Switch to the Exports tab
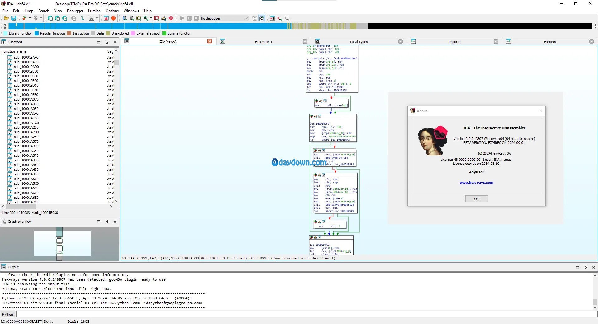This screenshot has height=324, width=598. (550, 42)
